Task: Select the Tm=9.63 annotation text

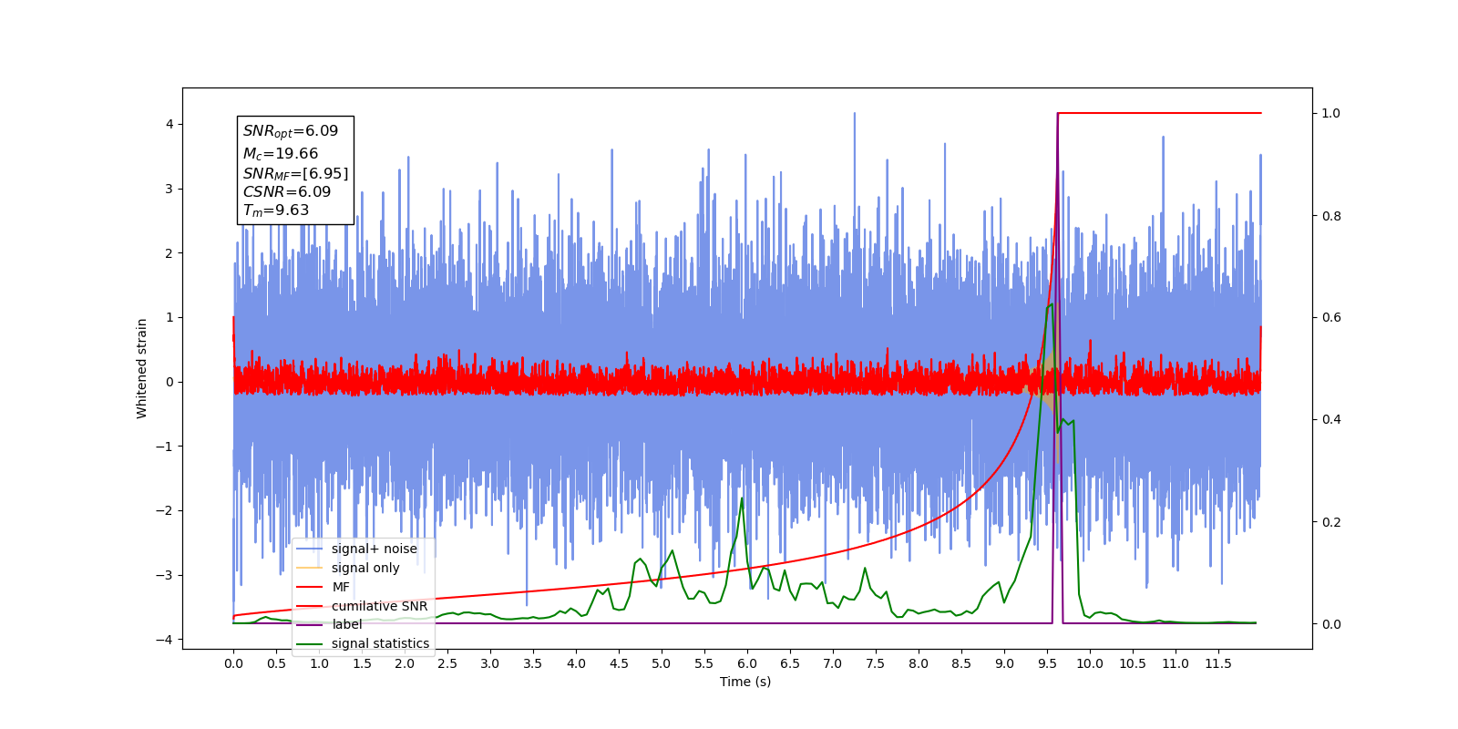Action: tap(276, 210)
